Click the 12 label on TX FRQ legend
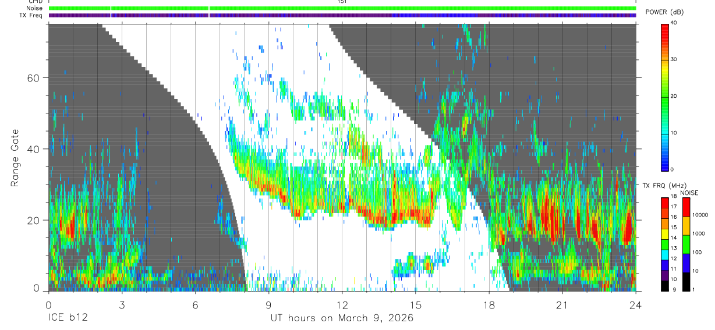 tap(674, 258)
